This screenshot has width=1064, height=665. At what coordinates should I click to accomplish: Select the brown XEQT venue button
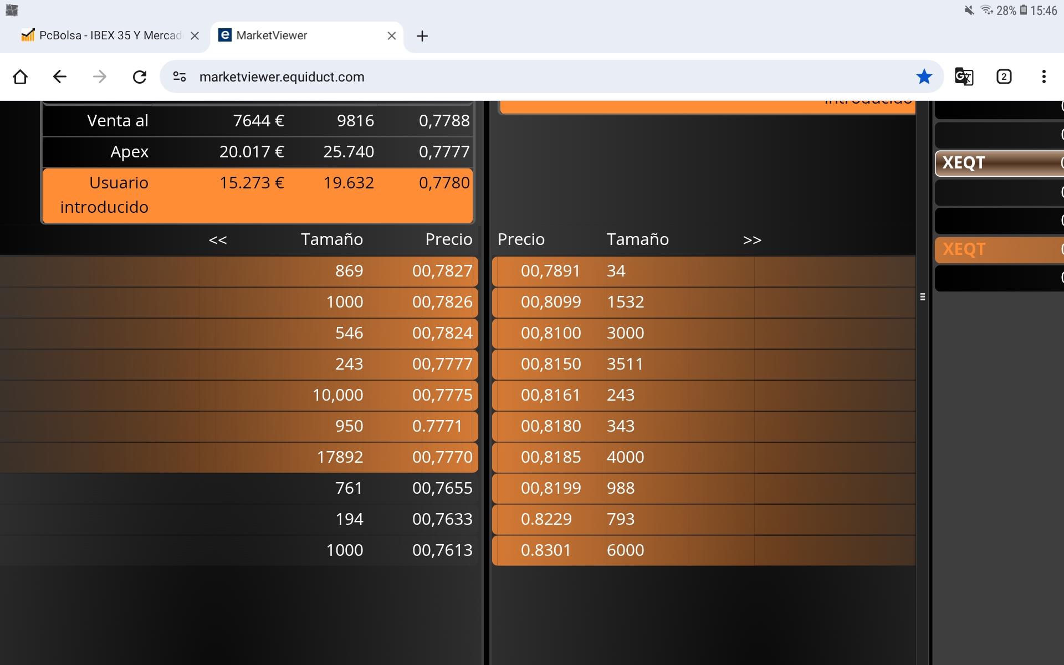pos(999,163)
